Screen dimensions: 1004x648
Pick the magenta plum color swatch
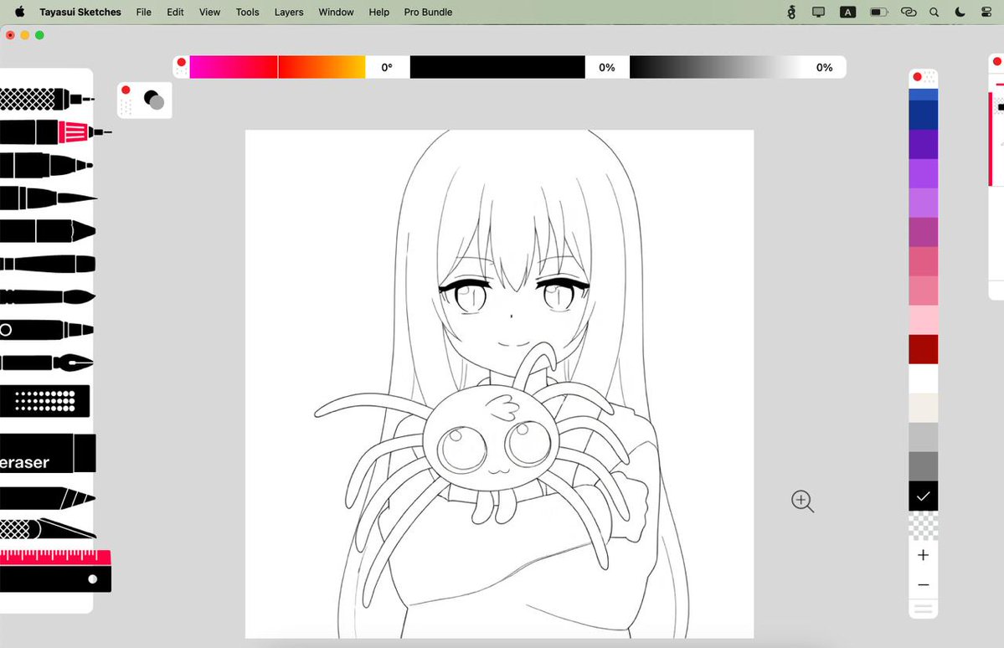(x=924, y=233)
